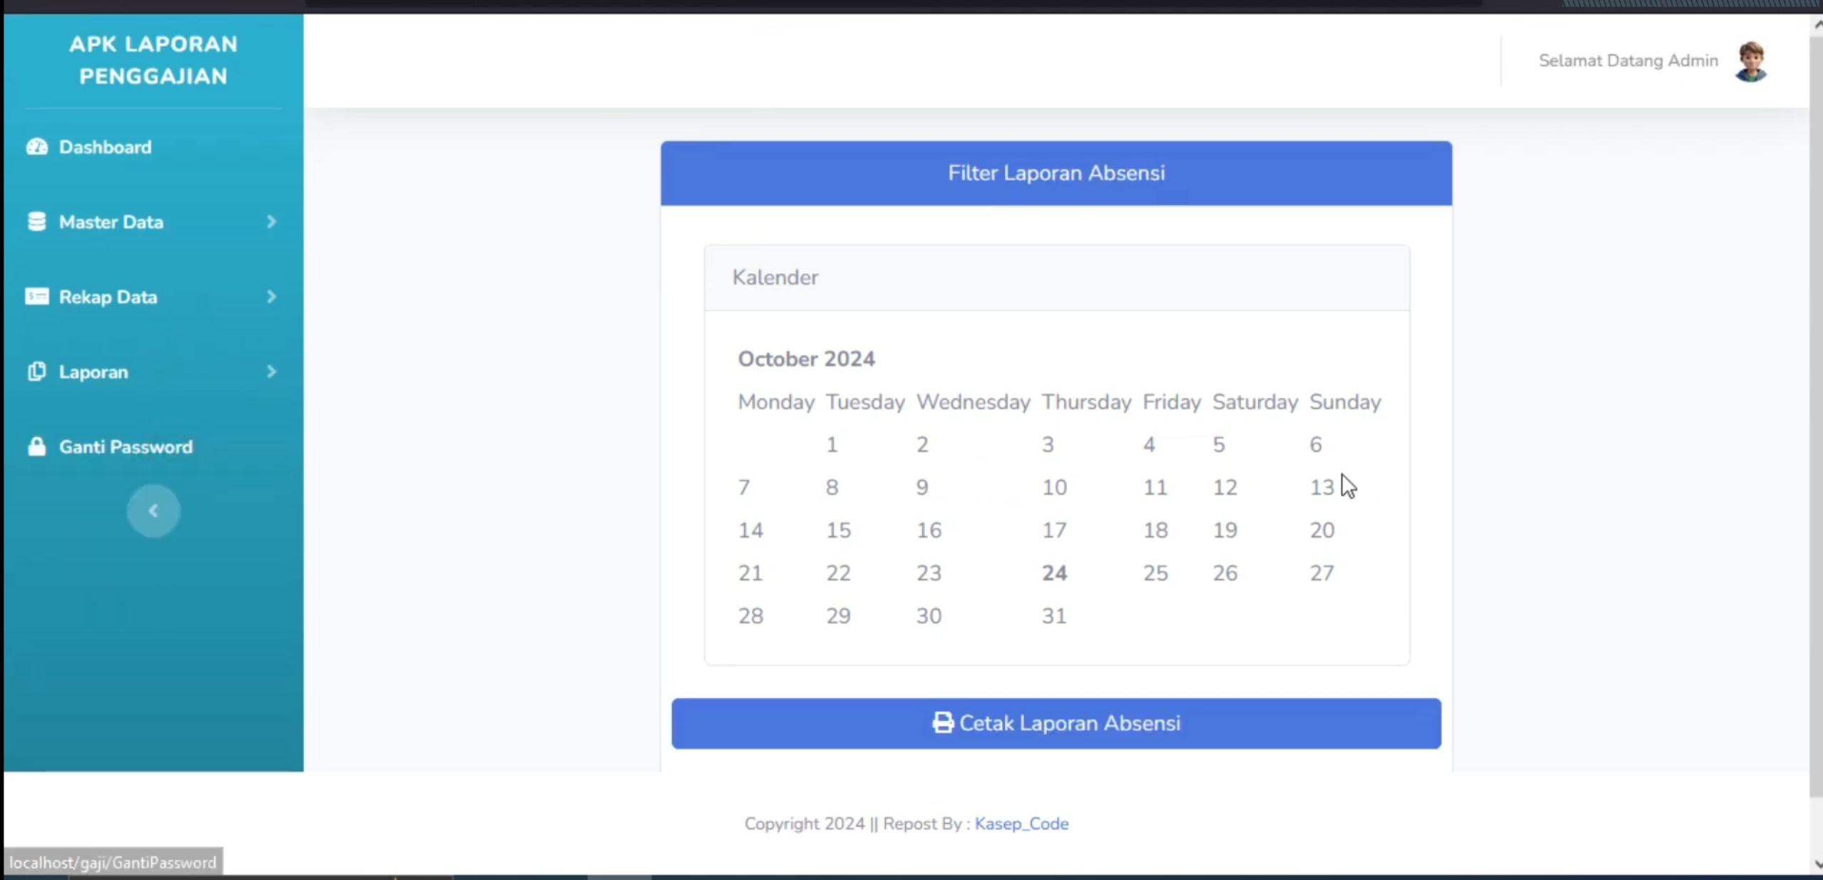
Task: Pick date 31 in the calendar
Action: point(1054,616)
